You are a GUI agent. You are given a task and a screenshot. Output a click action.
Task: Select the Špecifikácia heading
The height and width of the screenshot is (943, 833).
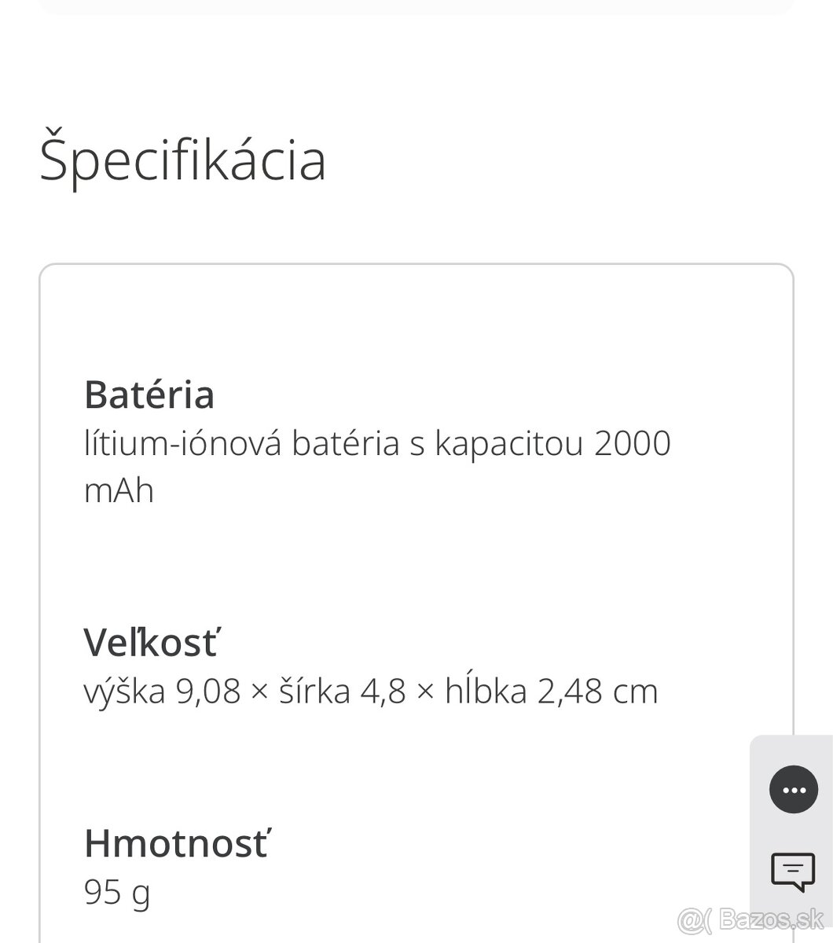[182, 160]
